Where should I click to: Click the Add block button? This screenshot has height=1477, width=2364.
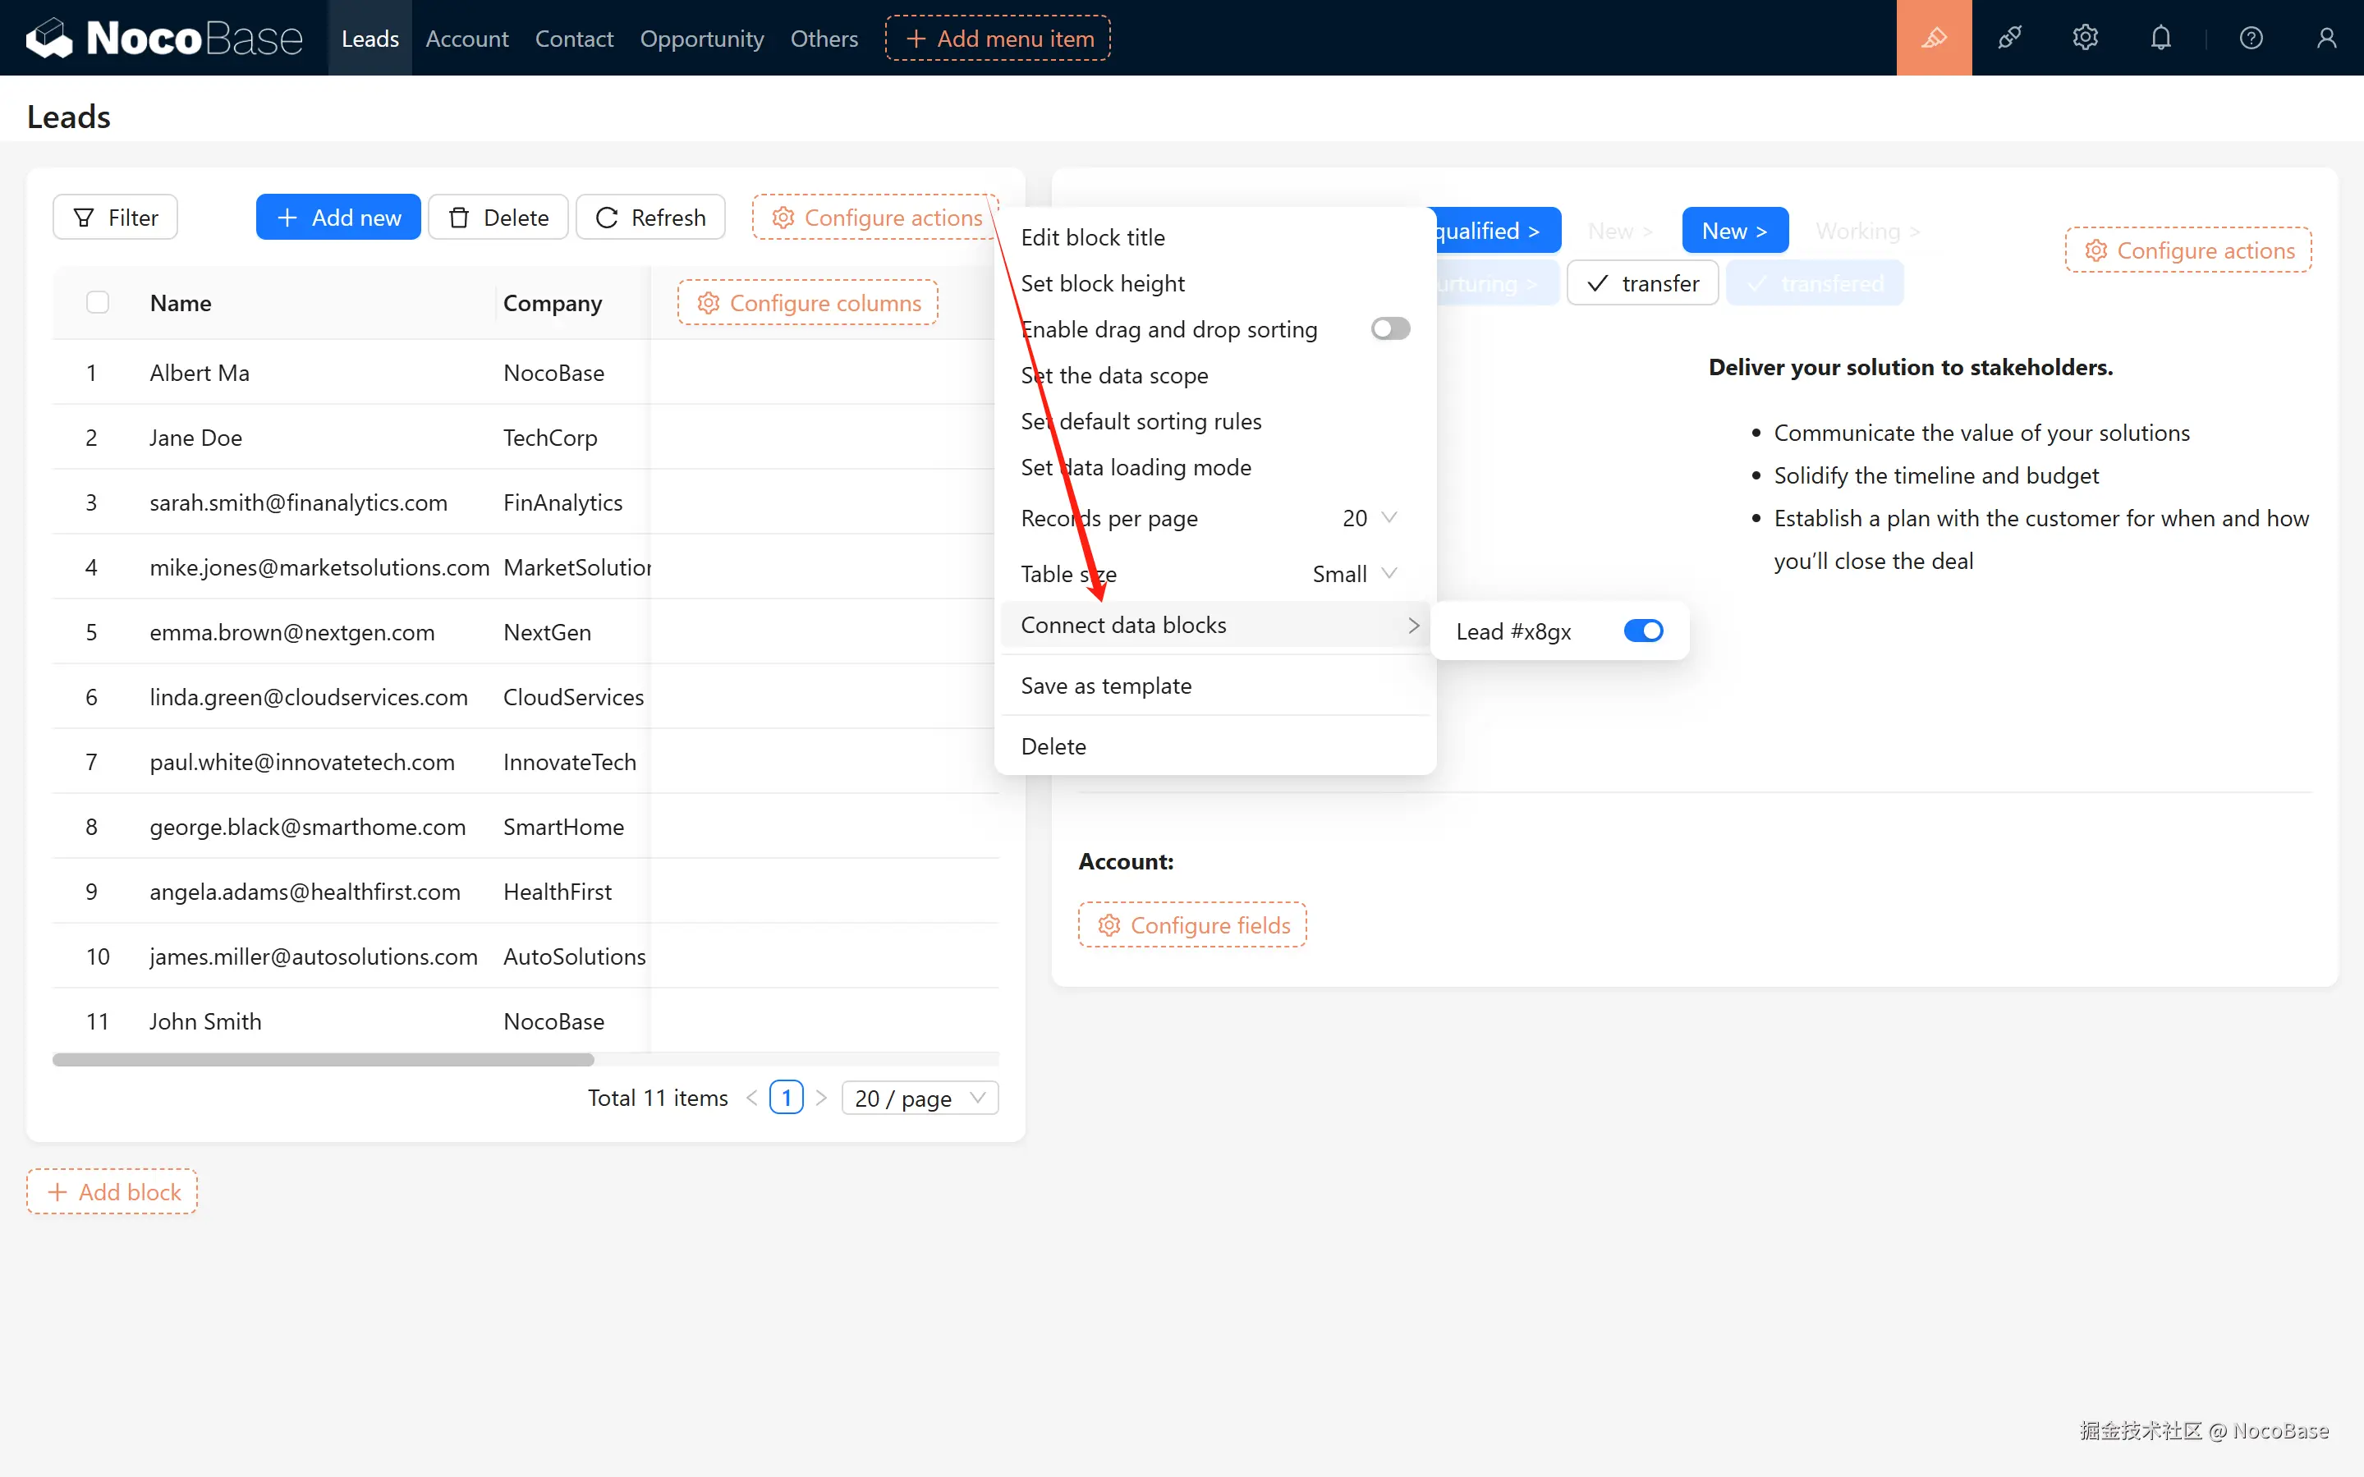point(112,1192)
